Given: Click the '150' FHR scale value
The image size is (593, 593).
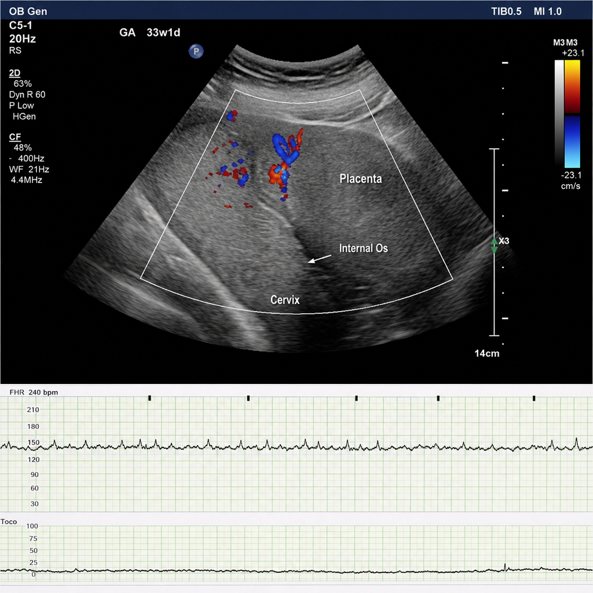Looking at the screenshot, I should pyautogui.click(x=33, y=442).
